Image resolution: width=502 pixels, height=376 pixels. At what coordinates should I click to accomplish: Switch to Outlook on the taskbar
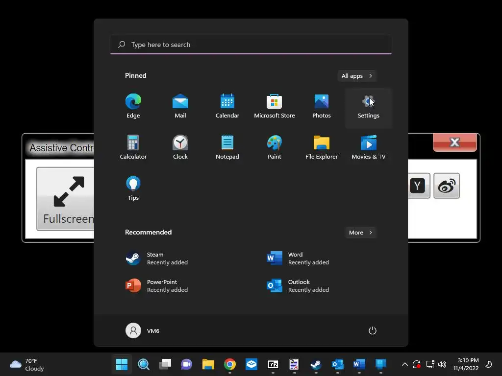point(337,364)
